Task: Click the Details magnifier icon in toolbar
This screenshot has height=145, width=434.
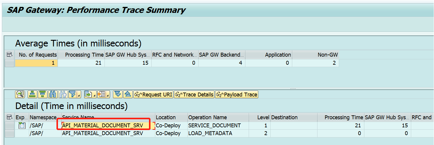Action: point(20,94)
